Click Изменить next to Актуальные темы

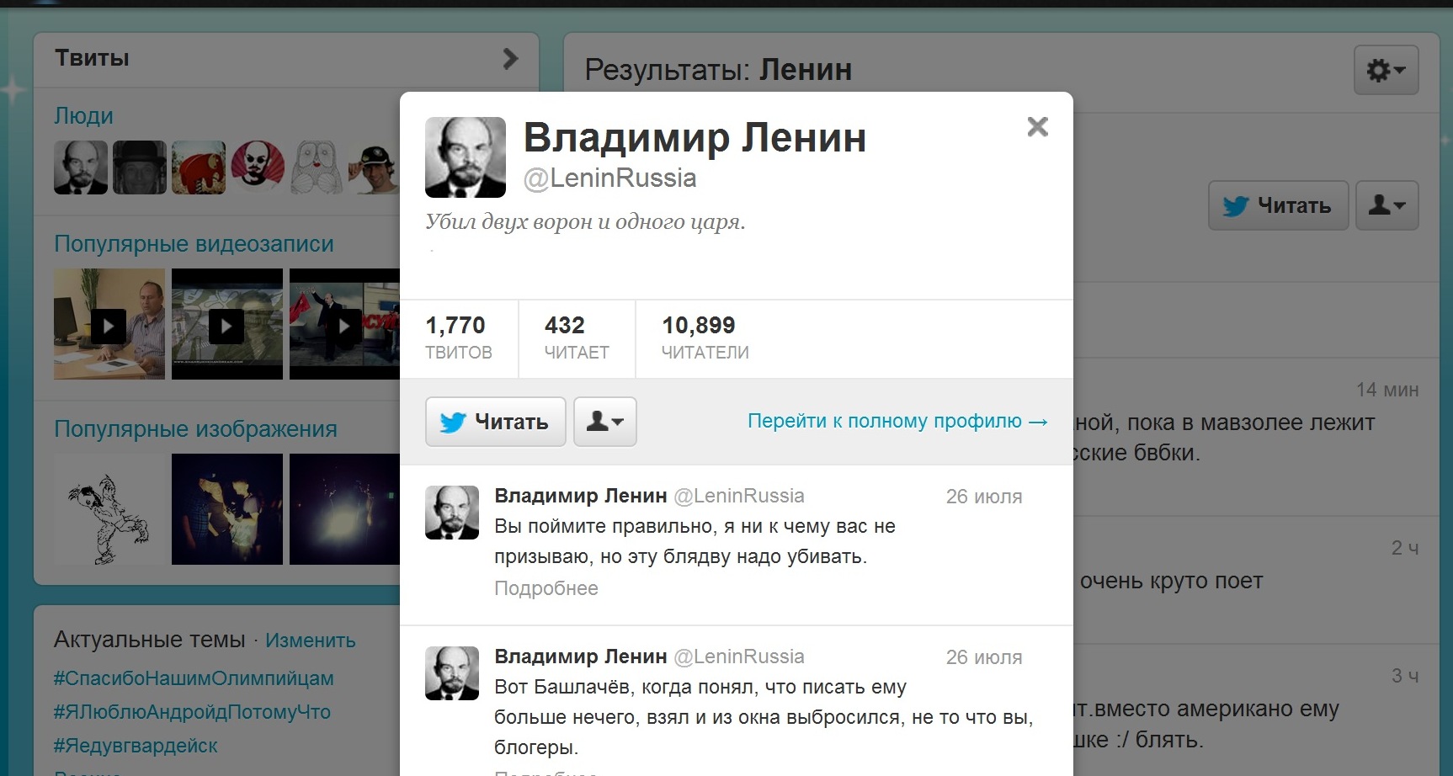pyautogui.click(x=311, y=640)
